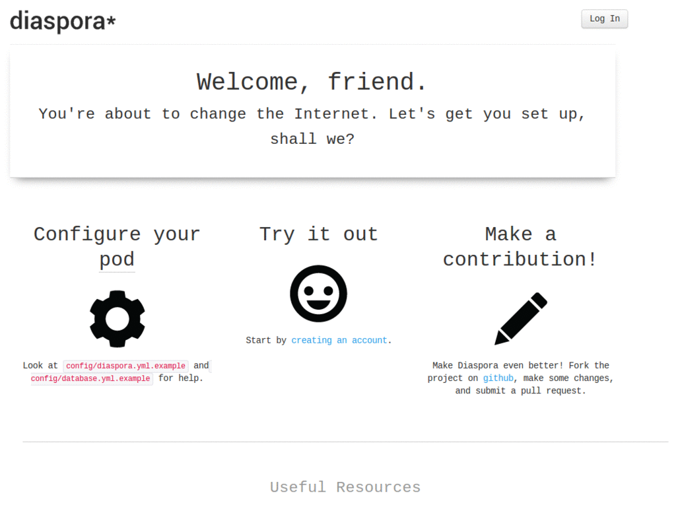Click the text and submit a pull request.
The image size is (676, 507).
click(521, 391)
